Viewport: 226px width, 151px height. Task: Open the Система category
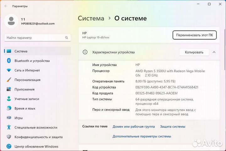coord(38,51)
